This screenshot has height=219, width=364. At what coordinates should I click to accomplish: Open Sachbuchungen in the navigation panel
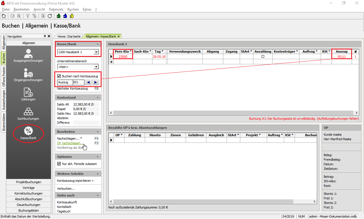pyautogui.click(x=28, y=113)
